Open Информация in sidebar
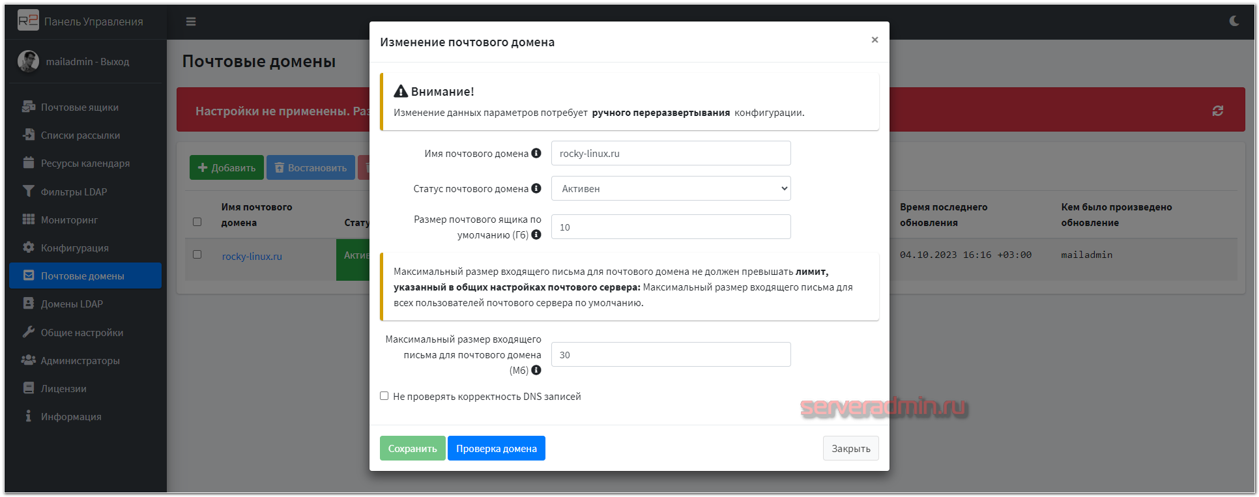 point(85,416)
